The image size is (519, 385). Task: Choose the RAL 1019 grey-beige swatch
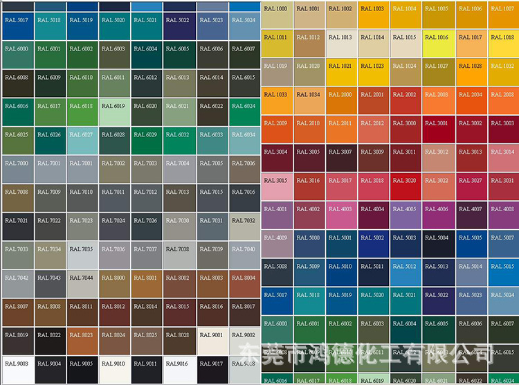[277, 72]
